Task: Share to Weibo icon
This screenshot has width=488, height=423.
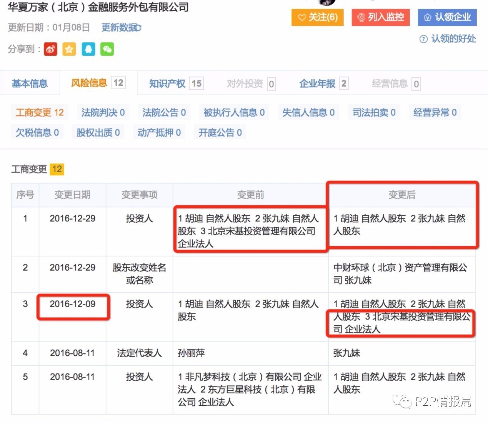Action: click(50, 49)
